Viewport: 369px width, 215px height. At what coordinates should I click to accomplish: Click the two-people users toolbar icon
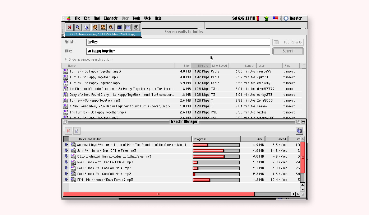103,27
